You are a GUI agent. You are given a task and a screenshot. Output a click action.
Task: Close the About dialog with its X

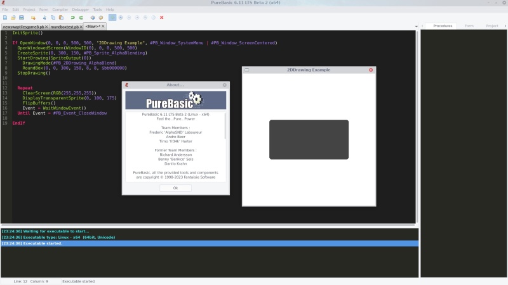[225, 85]
